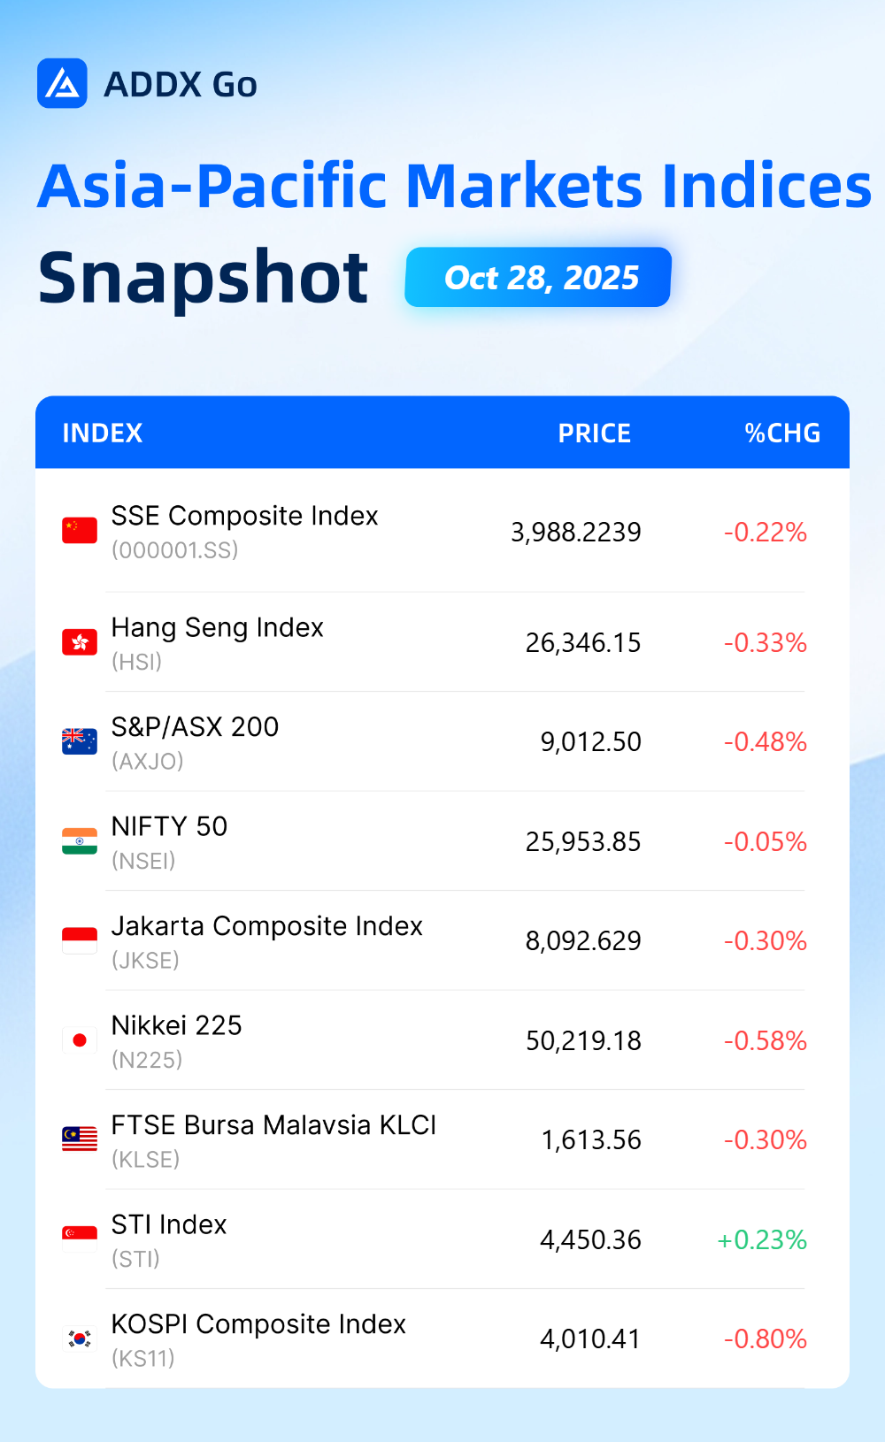Click the Oct 28, 2025 date badge
This screenshot has width=885, height=1442.
click(538, 278)
